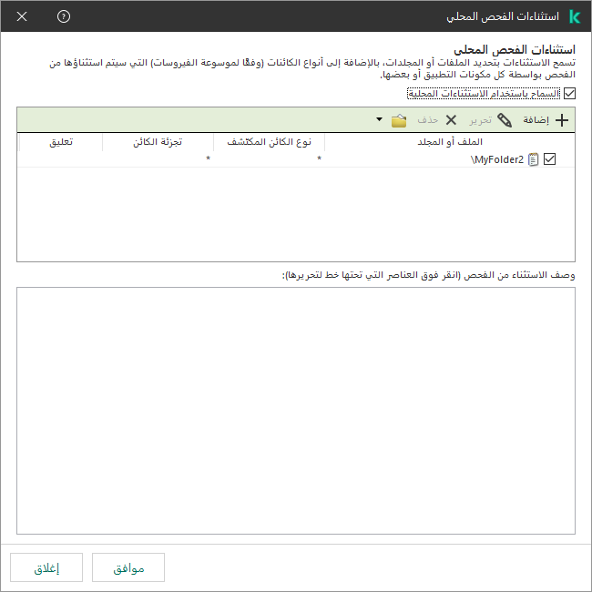Screen dimensions: 592x592
Task: Click the object hash (تجزئة الكائن) column header
Action: pos(158,142)
